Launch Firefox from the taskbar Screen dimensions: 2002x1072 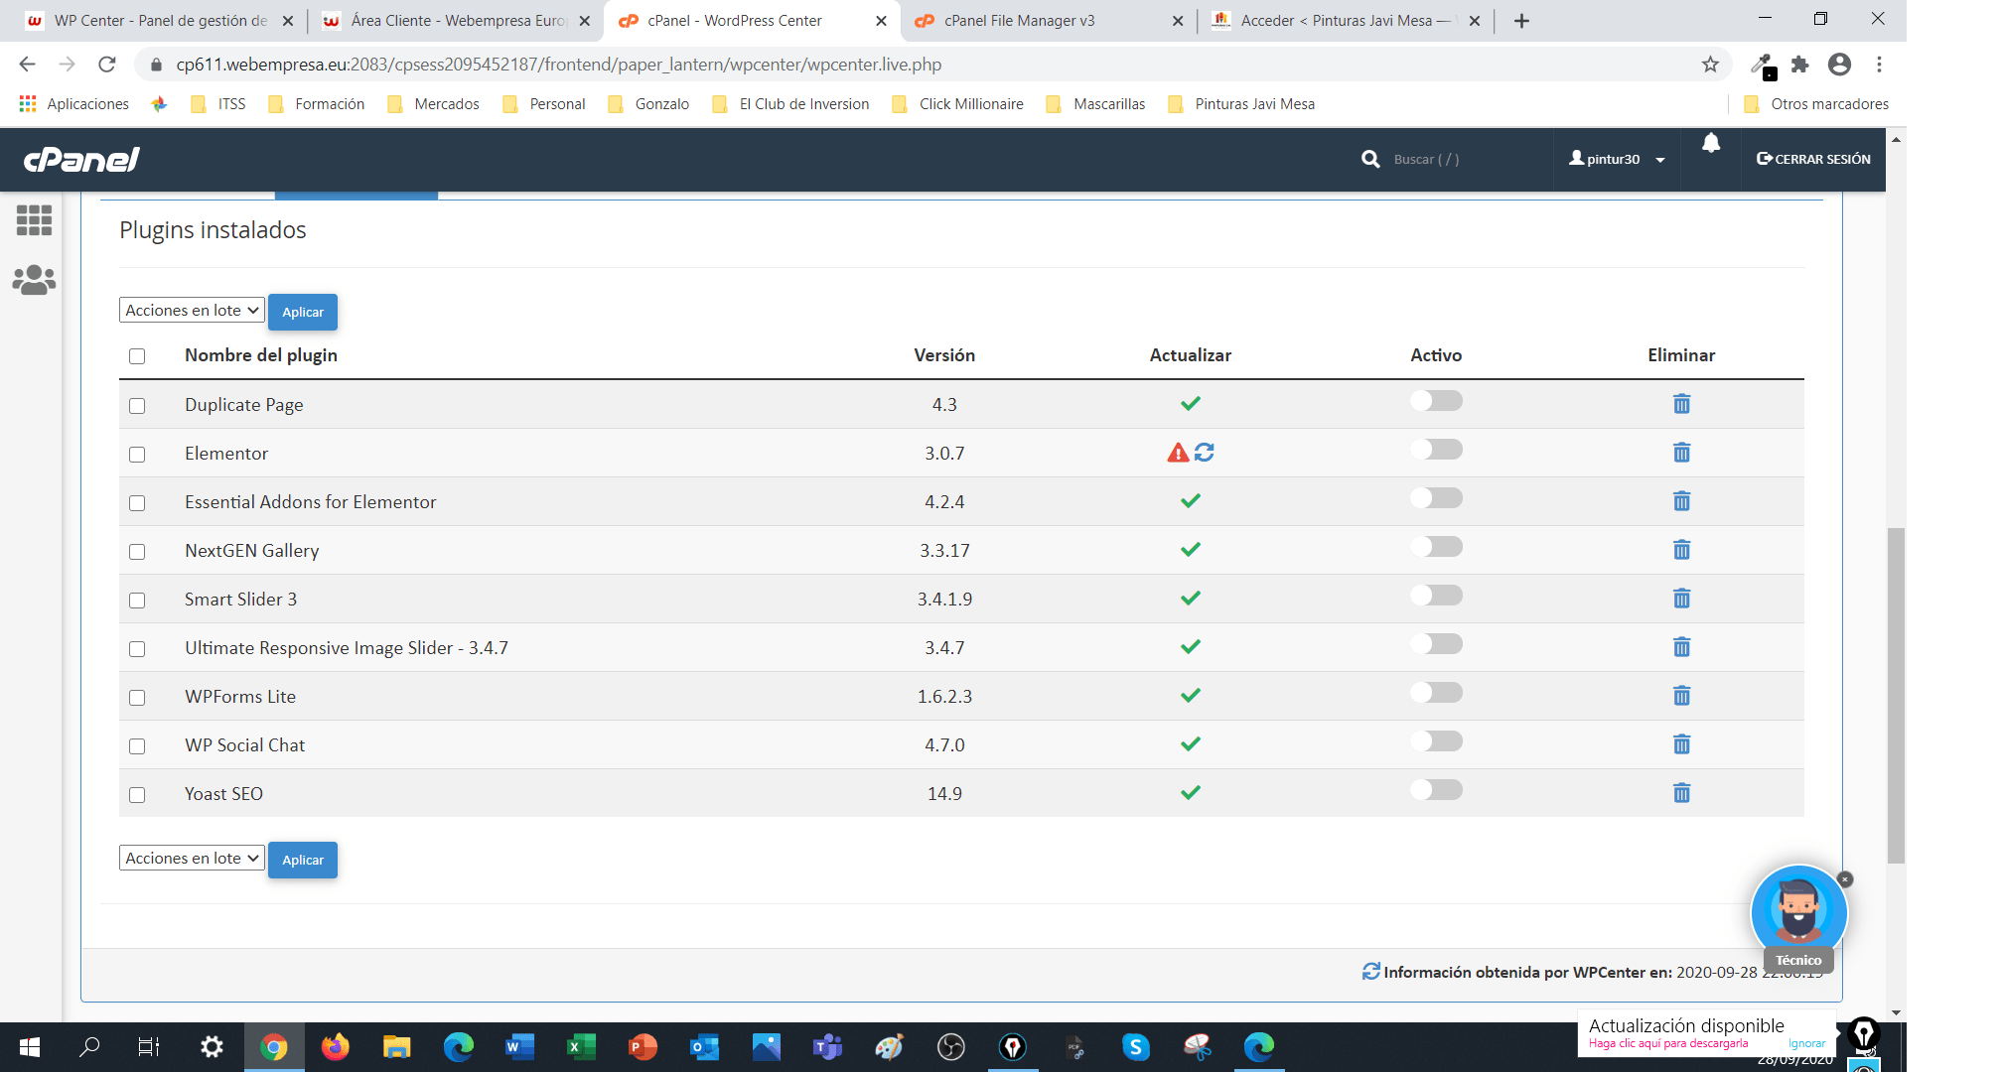[x=336, y=1047]
